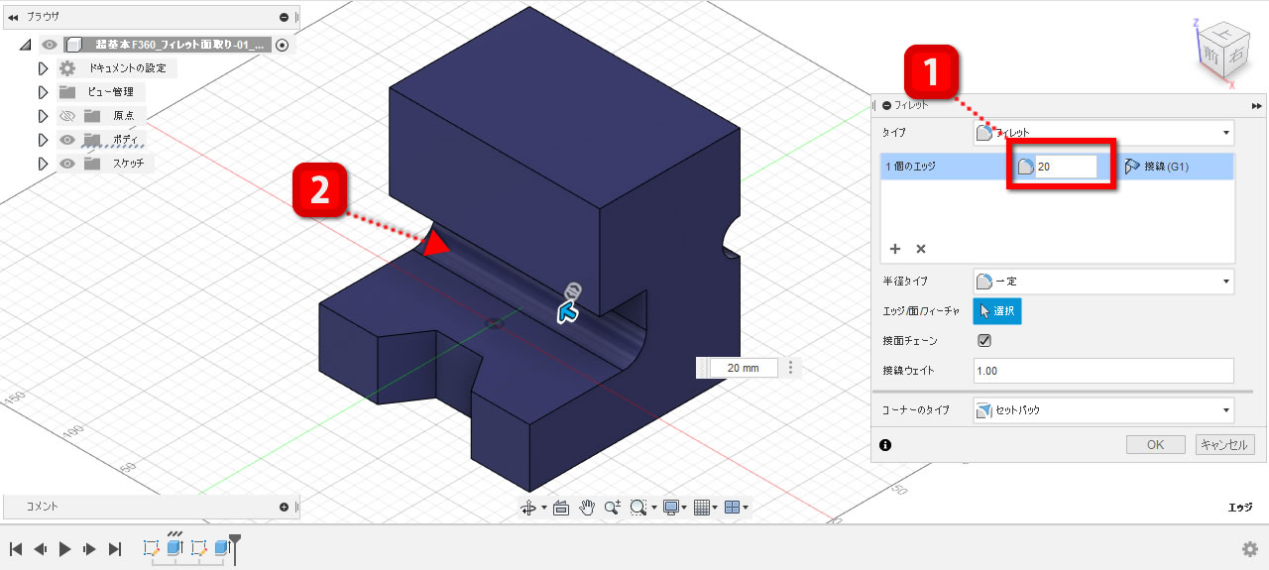Select first extrude feature in timeline
This screenshot has height=570, width=1269.
coord(174,547)
